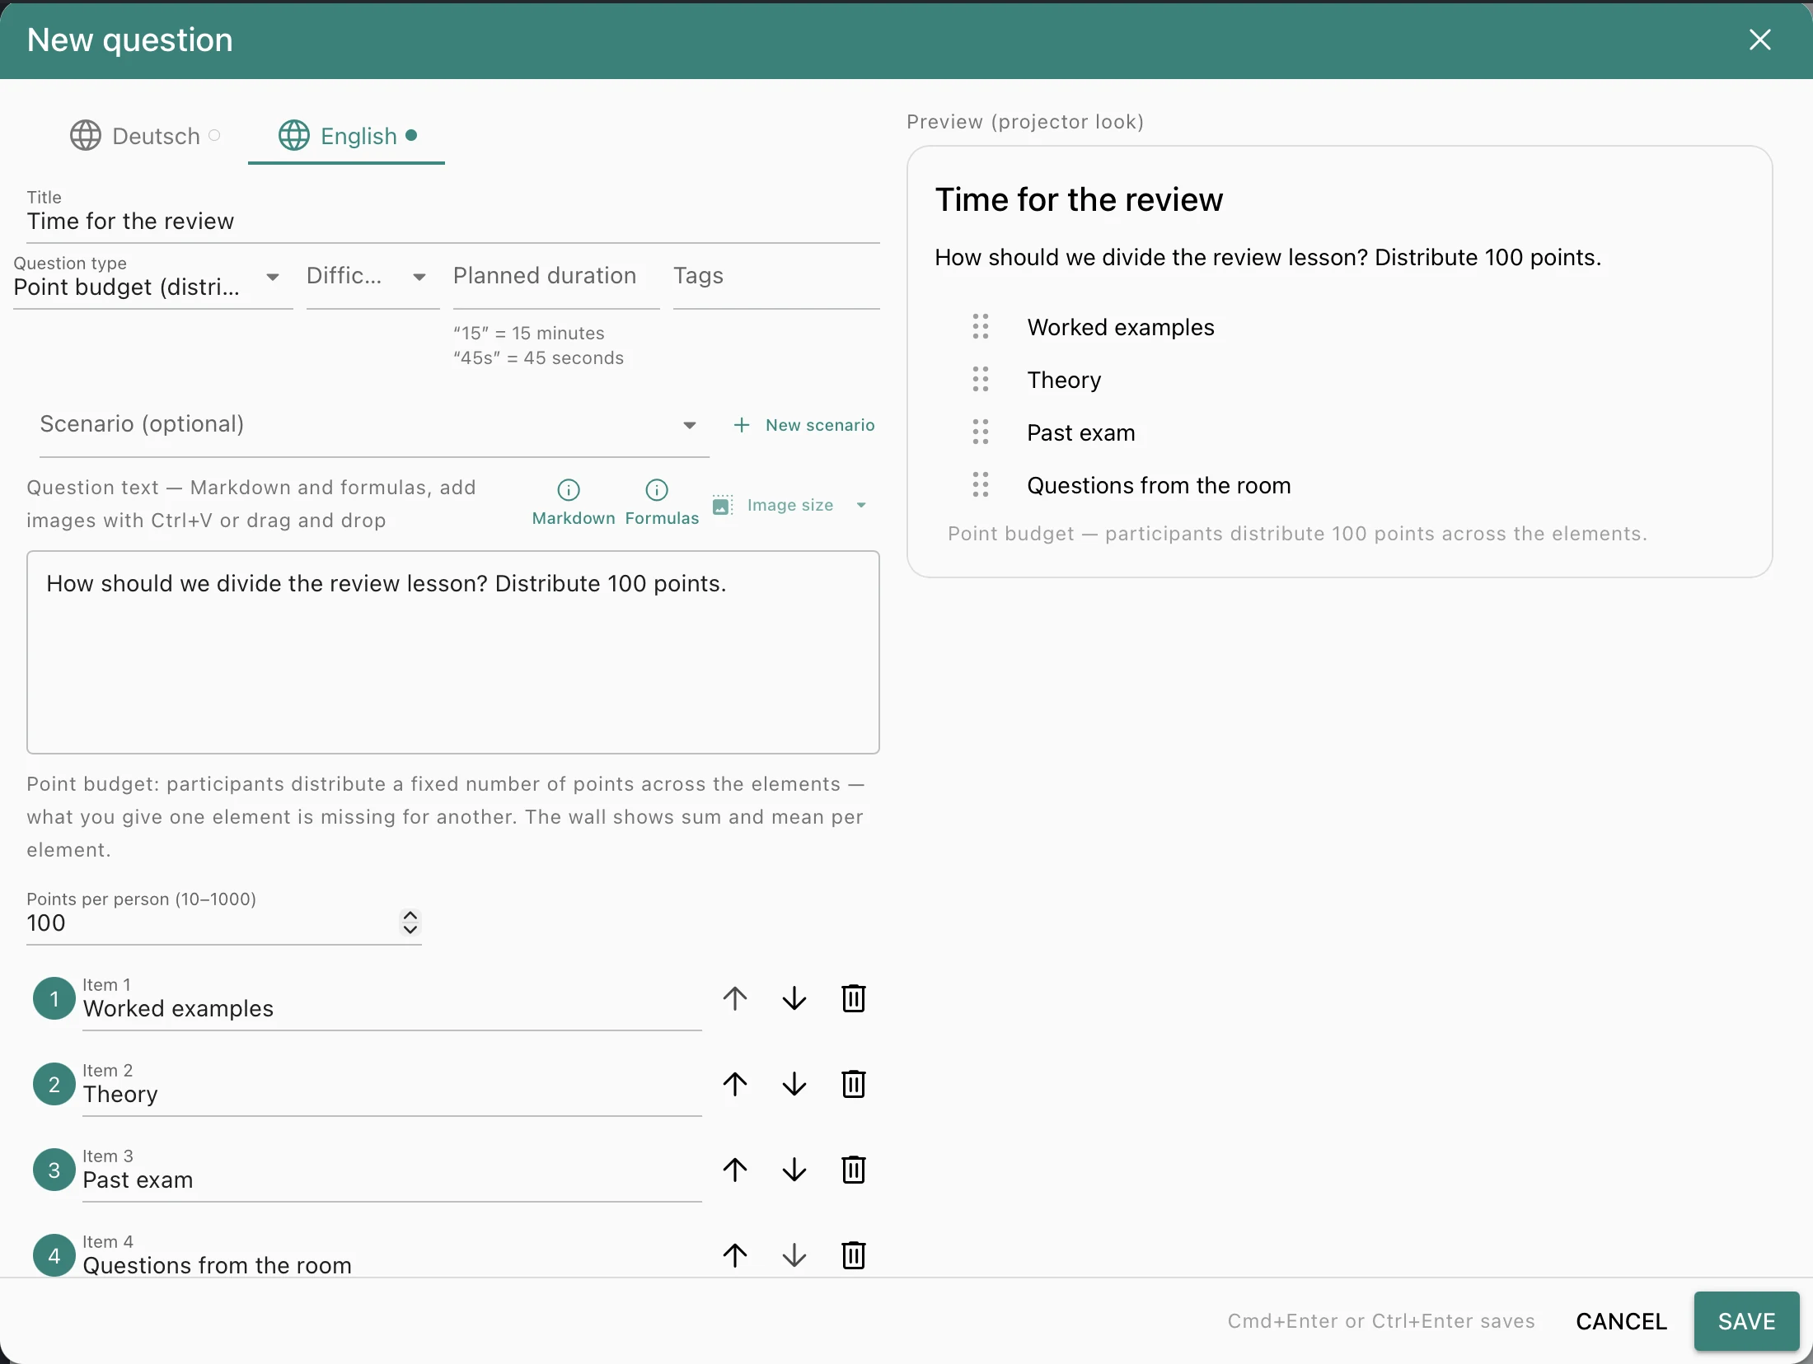Move Theory item up

734,1084
